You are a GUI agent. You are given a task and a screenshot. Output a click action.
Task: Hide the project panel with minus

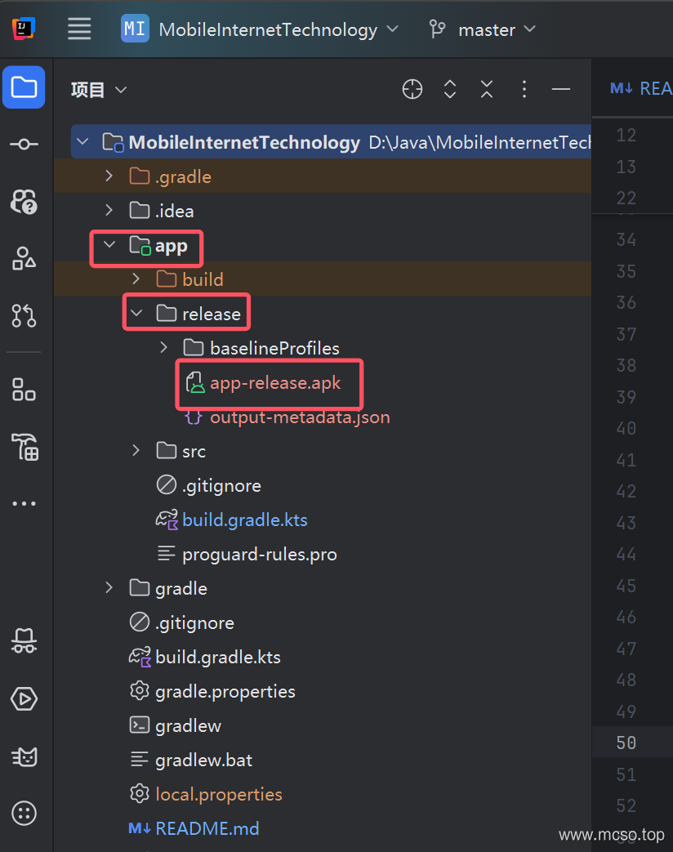click(561, 89)
